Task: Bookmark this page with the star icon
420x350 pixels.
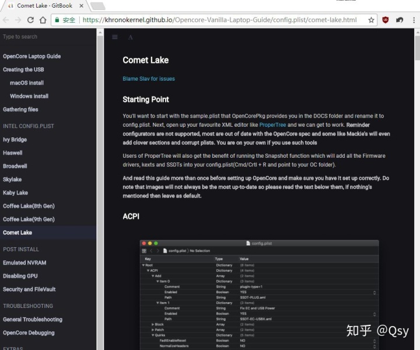Action: click(371, 20)
